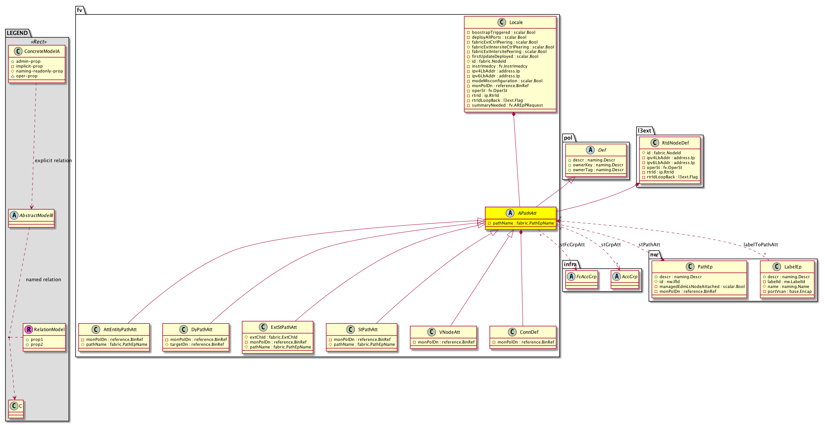The image size is (825, 425).
Task: Click the LabelEp class icon
Action: coord(777,267)
